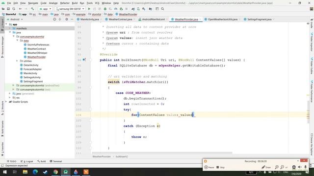Pause the screen recording

(209, 167)
